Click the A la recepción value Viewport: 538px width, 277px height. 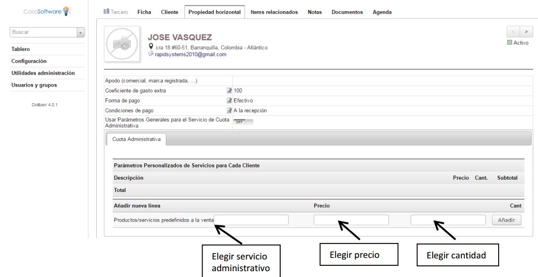tap(250, 111)
